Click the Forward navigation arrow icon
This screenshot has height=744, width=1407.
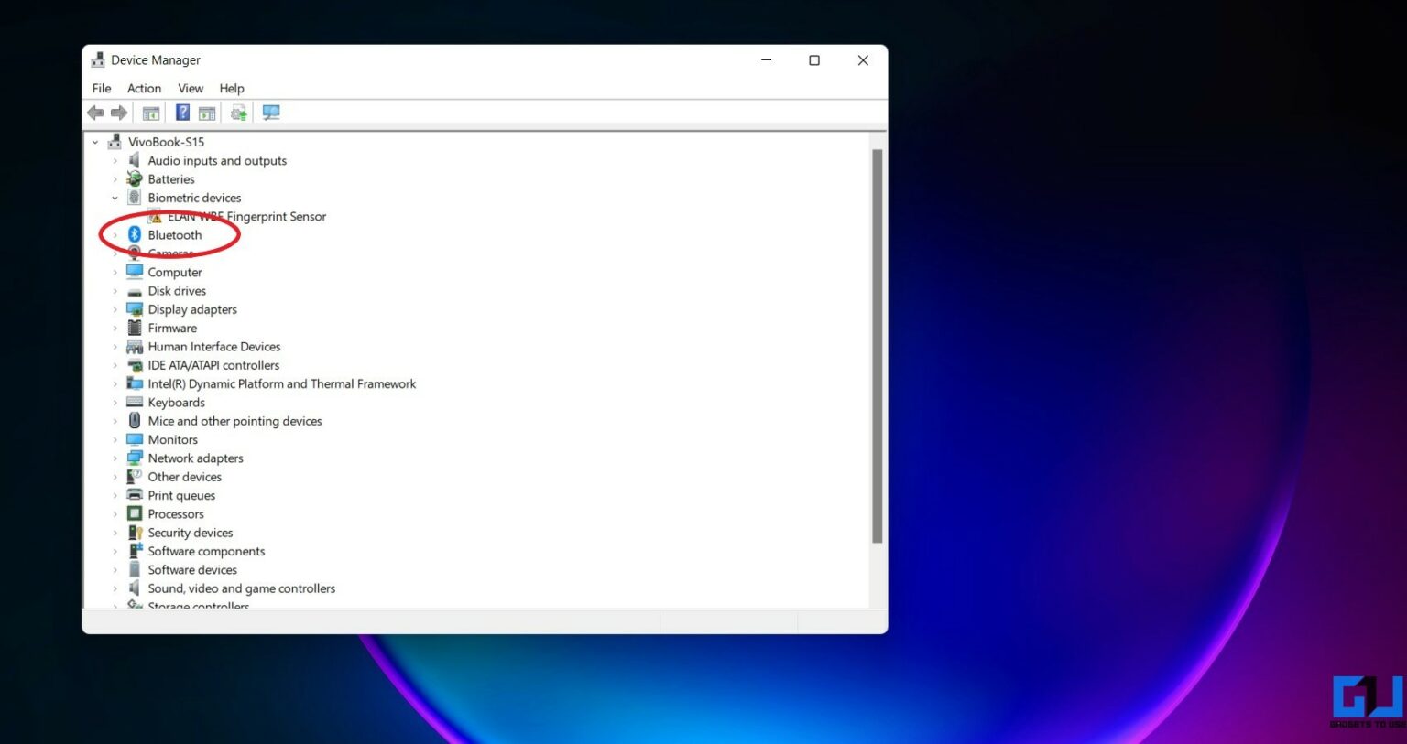(119, 112)
